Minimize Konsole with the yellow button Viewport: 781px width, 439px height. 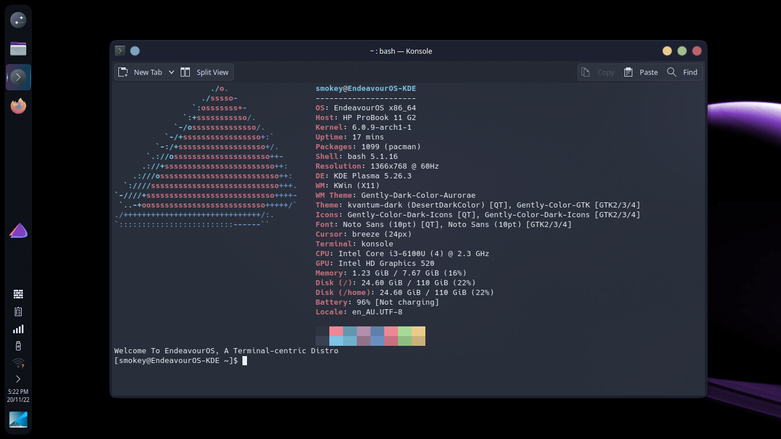[667, 51]
